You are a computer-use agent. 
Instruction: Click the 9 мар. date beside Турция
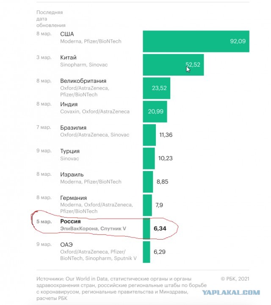tap(44, 151)
